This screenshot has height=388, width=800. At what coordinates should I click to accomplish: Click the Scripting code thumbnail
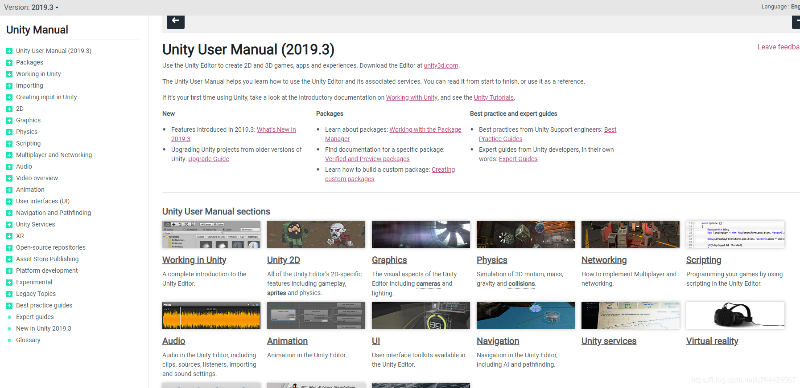point(735,234)
